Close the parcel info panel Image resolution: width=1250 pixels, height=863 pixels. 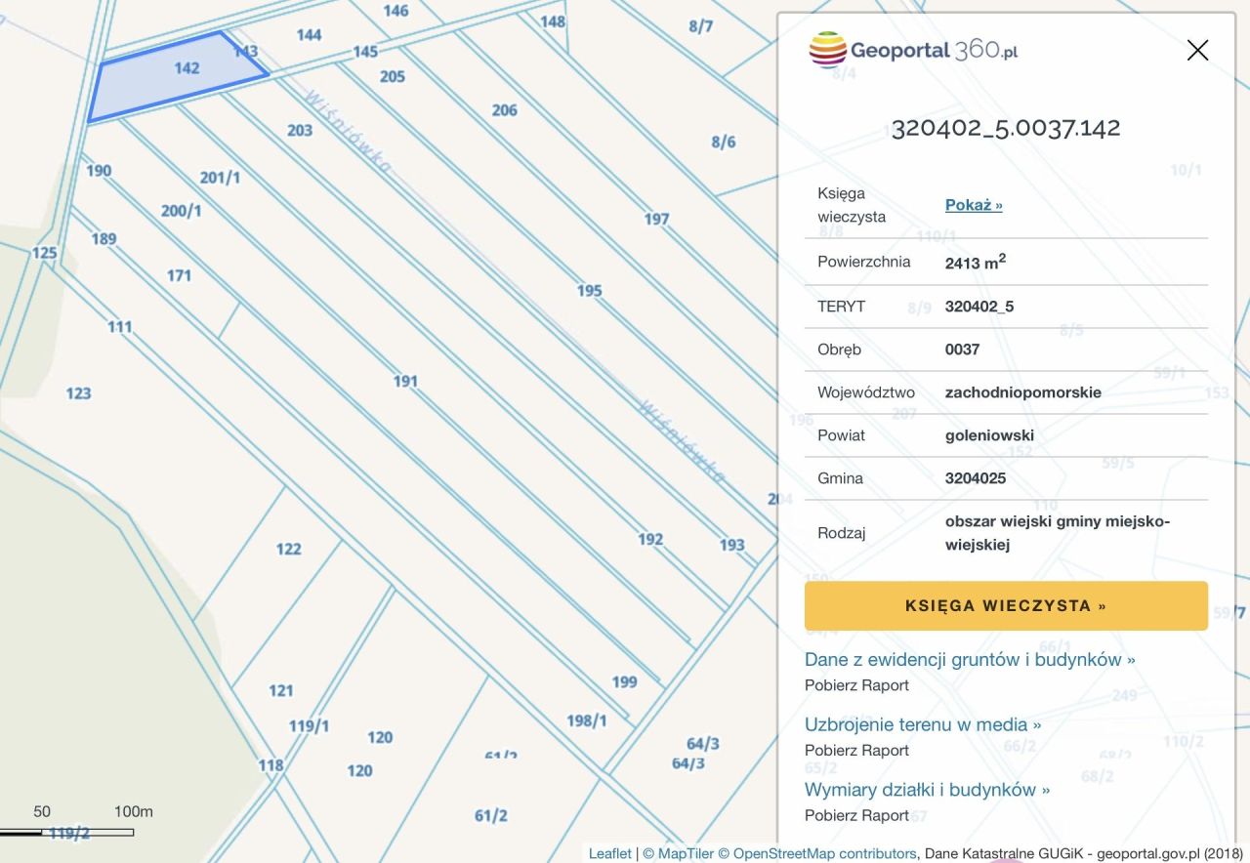1197,51
